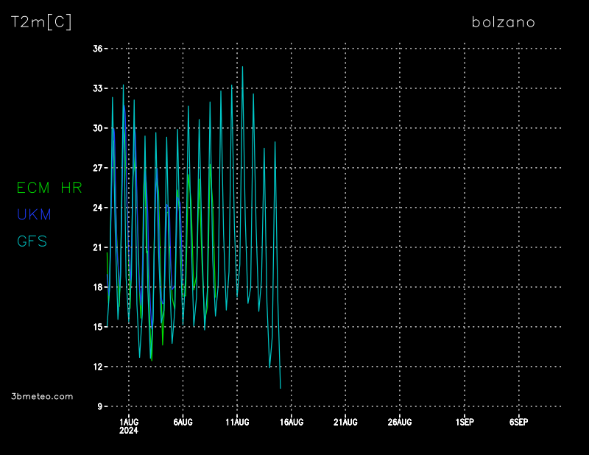Viewport: 589px width, 455px height.
Task: Click the 9 temperature axis label
Action: [101, 406]
